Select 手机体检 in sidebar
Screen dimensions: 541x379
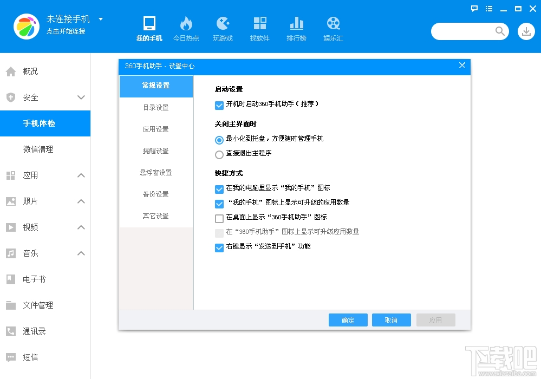tap(45, 123)
